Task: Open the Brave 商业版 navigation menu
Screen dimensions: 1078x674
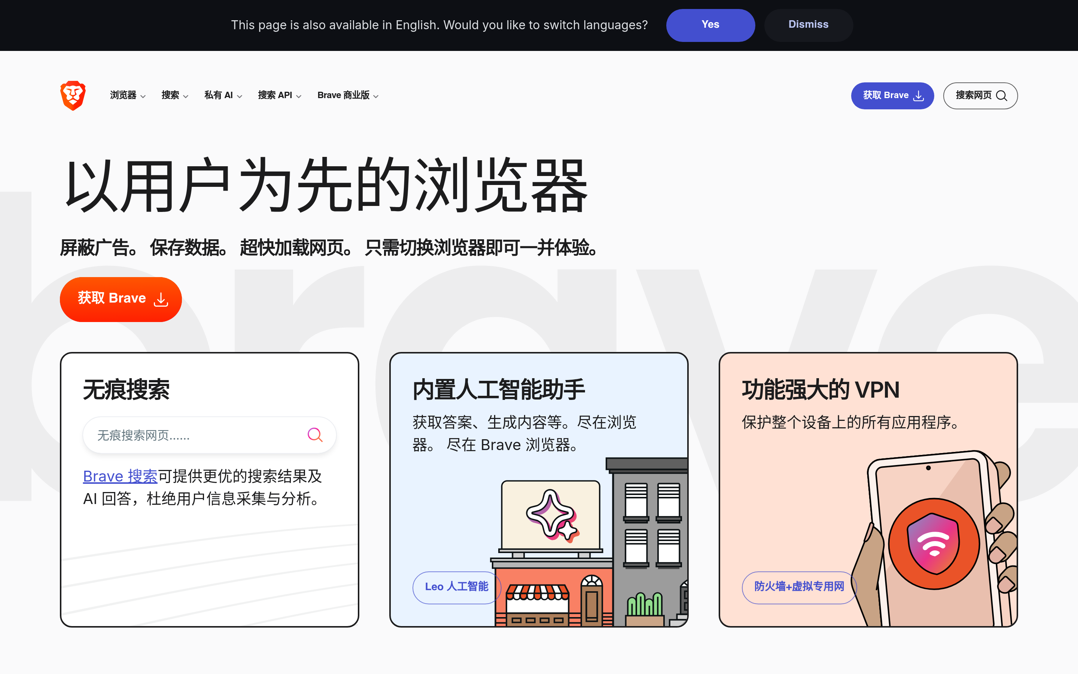Action: pos(348,95)
